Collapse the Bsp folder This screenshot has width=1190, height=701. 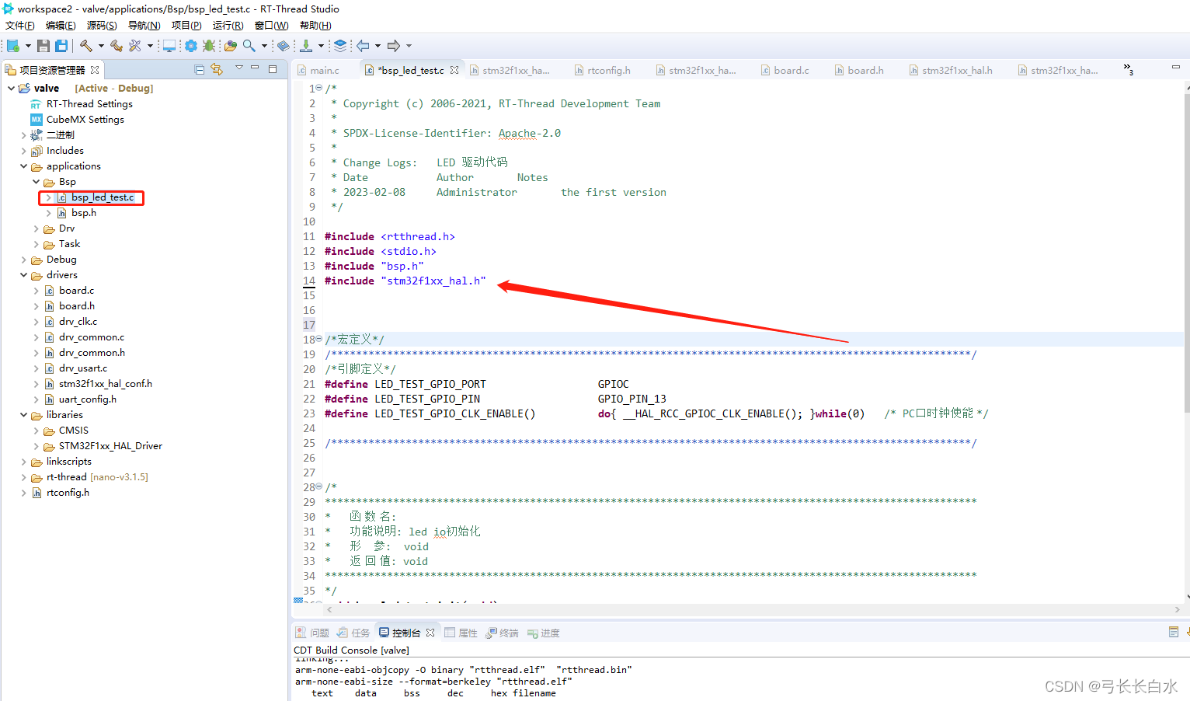[x=36, y=181]
